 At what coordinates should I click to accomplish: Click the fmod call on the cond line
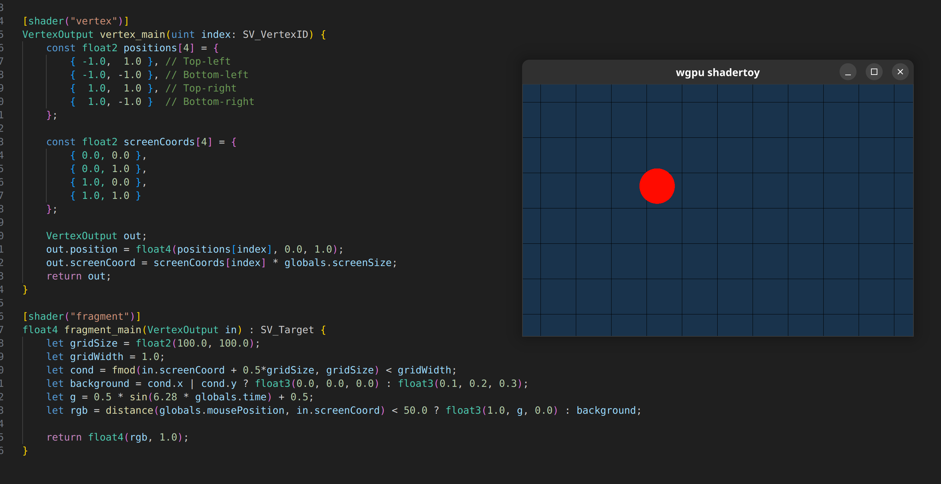pos(245,370)
